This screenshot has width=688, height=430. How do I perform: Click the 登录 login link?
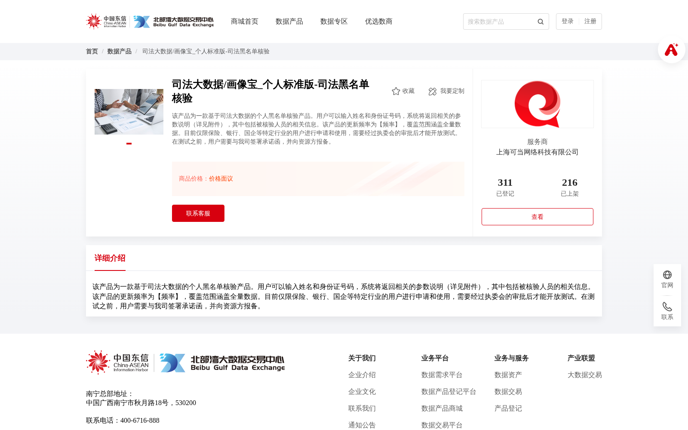coord(568,21)
